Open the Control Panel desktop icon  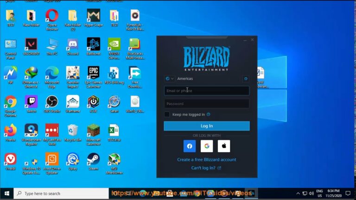pos(11,49)
